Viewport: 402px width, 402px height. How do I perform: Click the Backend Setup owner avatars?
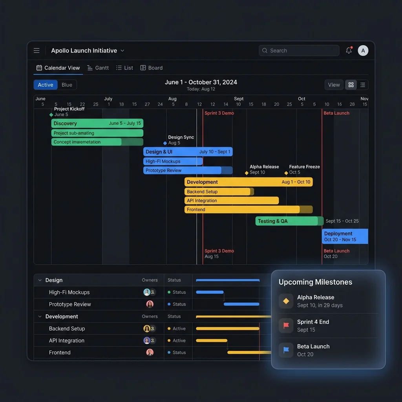click(150, 329)
